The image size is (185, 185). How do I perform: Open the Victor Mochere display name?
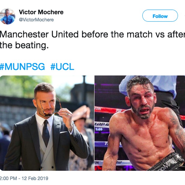click(41, 12)
